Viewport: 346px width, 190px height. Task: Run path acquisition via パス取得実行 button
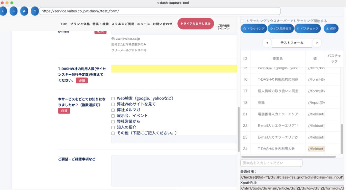(280, 29)
